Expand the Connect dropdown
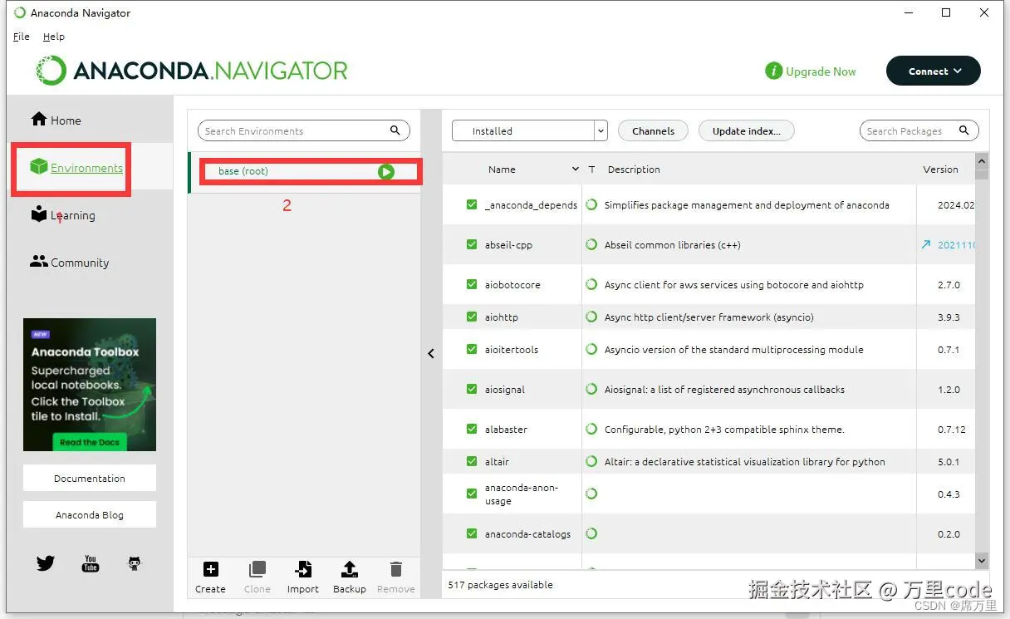1010x619 pixels. pos(934,71)
